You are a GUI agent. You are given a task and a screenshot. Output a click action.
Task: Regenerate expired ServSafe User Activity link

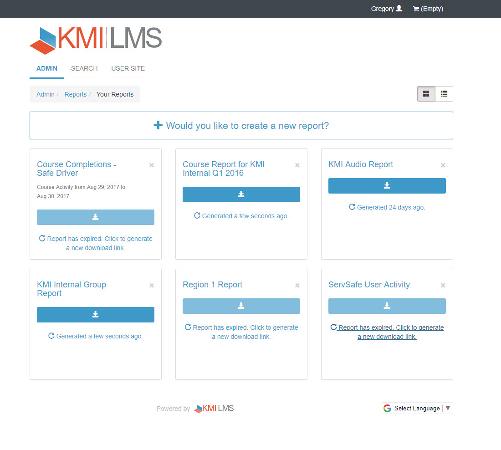point(387,332)
